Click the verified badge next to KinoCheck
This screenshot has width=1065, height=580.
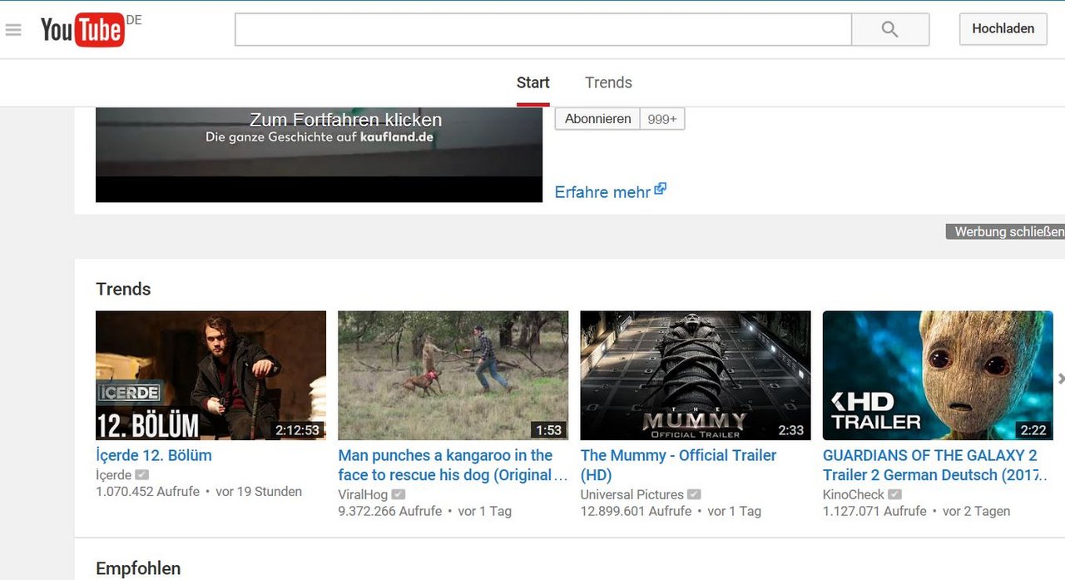click(894, 494)
